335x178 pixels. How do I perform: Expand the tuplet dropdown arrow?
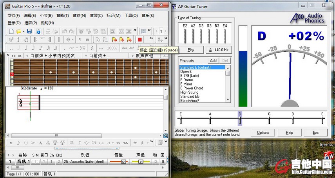point(77,48)
